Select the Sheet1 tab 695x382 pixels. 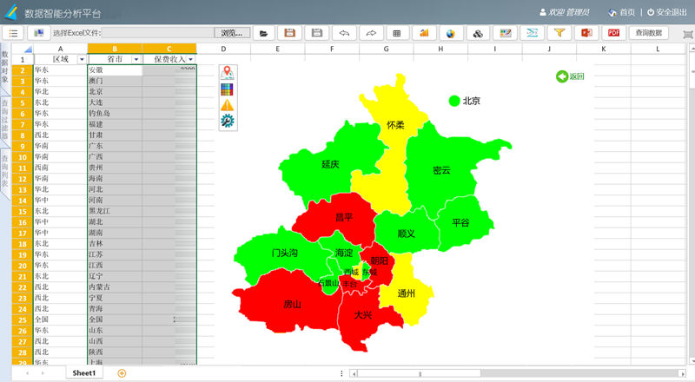click(x=84, y=373)
